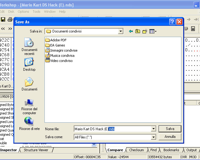Click the Documenti condivisi folder name
This screenshot has height=160, width=200.
tap(67, 31)
